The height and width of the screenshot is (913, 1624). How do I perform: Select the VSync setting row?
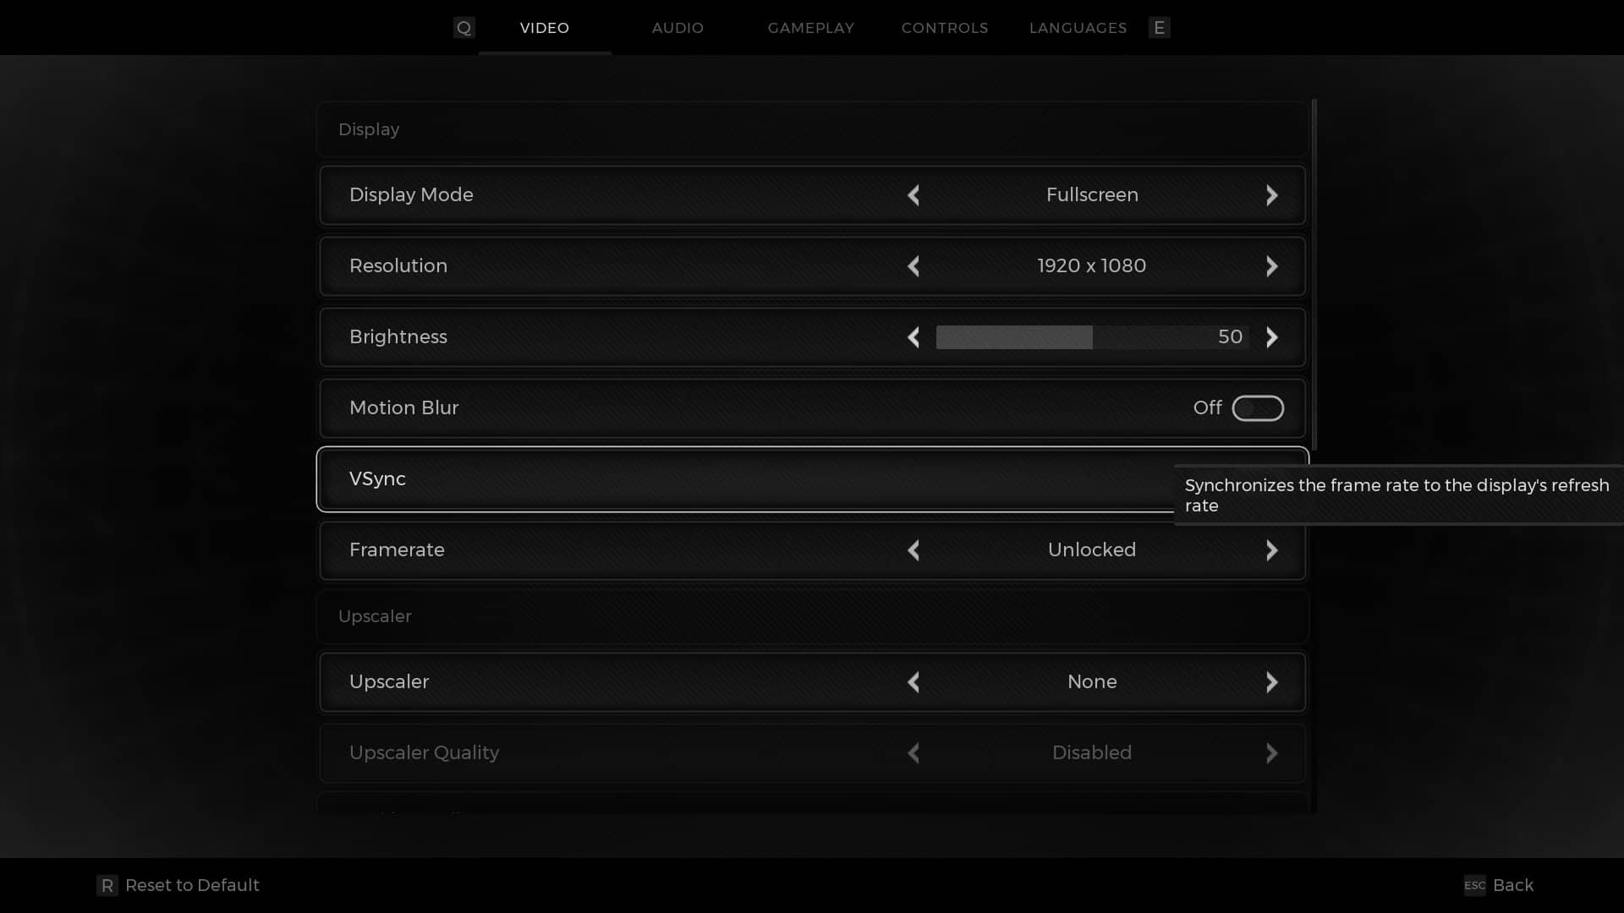(x=813, y=479)
